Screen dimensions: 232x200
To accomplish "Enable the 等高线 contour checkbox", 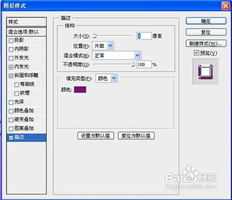I will coord(17,85).
